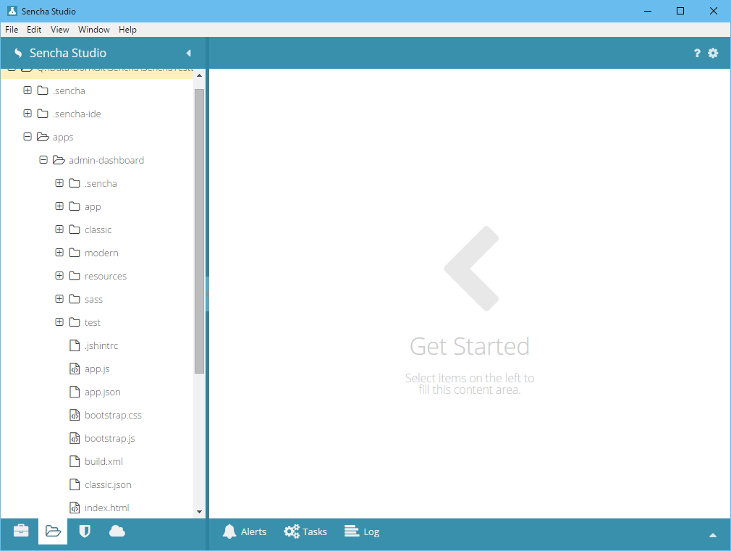The height and width of the screenshot is (551, 731).
Task: Click the file tree scroll down arrow
Action: [x=199, y=512]
